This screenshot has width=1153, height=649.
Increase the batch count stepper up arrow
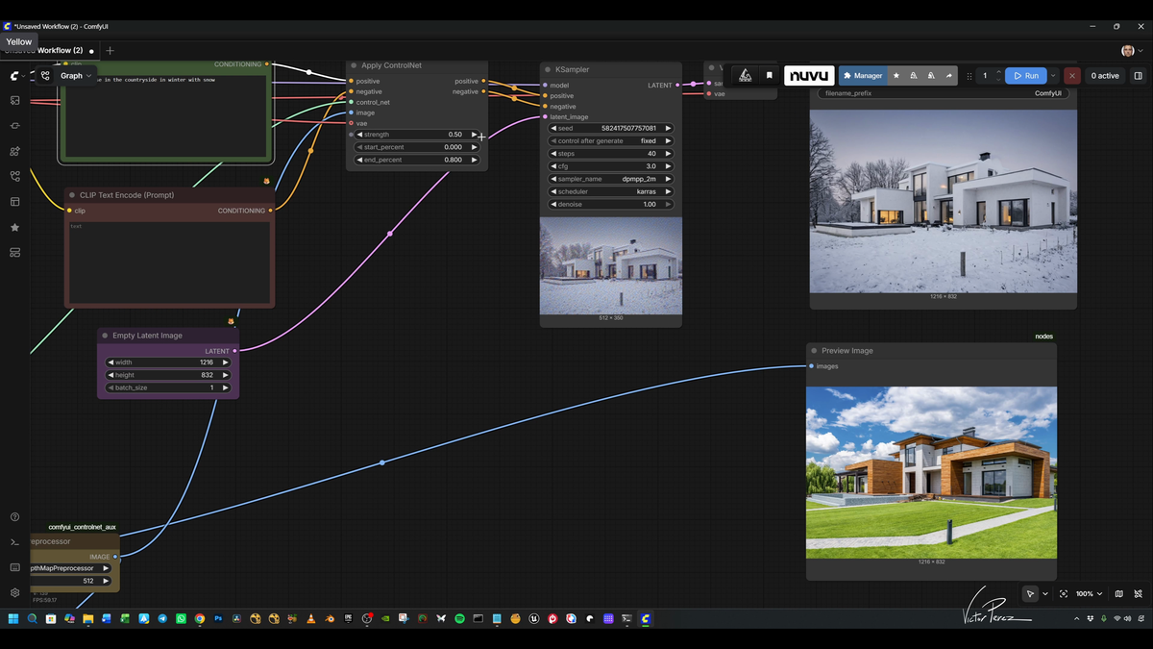998,72
